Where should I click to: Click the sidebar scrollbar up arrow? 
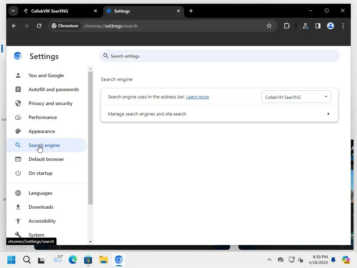point(90,69)
